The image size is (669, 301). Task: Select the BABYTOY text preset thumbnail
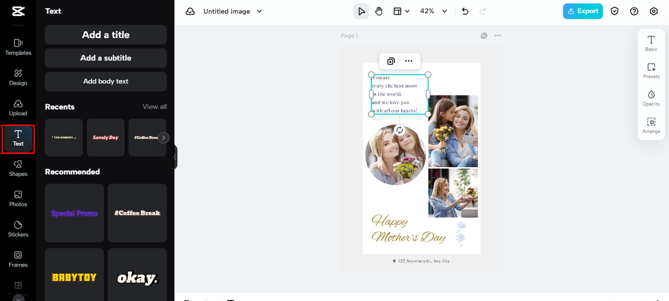pyautogui.click(x=74, y=276)
